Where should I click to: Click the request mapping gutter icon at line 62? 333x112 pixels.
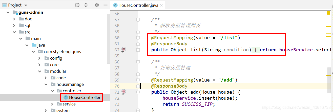pyautogui.click(x=124, y=49)
